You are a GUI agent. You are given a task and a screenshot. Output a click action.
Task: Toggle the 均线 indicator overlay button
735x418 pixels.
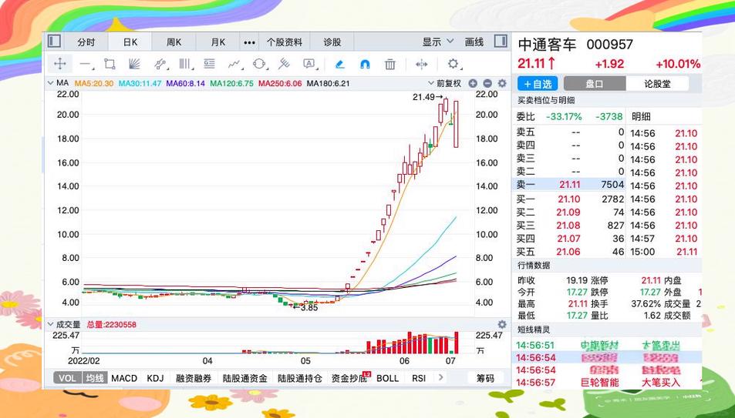[95, 378]
